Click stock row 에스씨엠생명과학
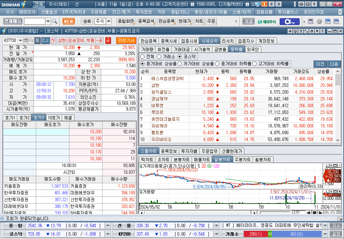 (237, 78)
